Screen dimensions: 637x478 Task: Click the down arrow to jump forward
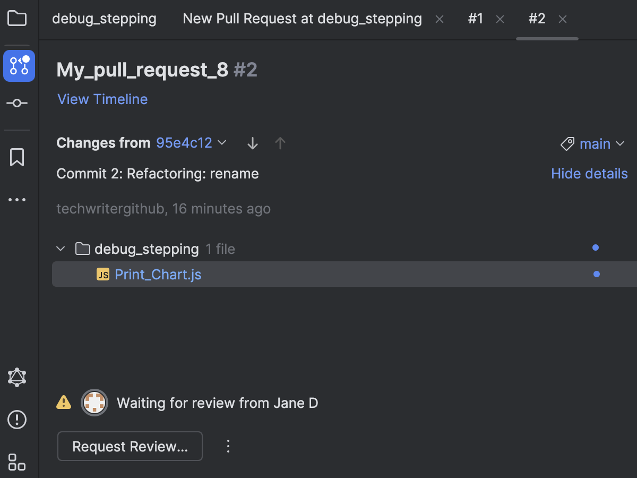[252, 143]
